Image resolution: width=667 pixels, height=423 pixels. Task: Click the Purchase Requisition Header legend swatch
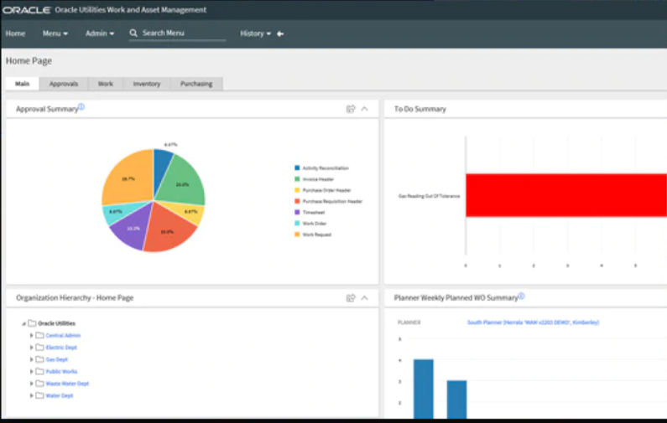point(297,201)
